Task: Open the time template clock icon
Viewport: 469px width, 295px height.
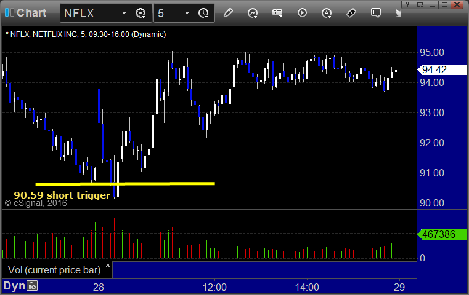Action: (x=203, y=13)
